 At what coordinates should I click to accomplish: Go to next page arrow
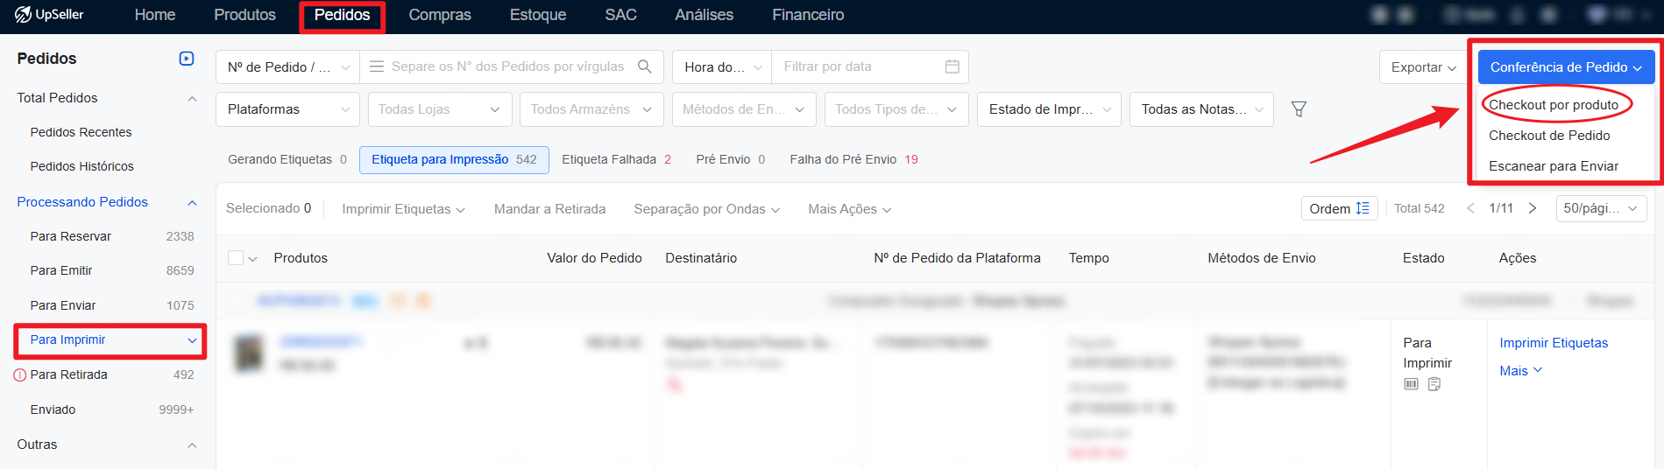1533,208
